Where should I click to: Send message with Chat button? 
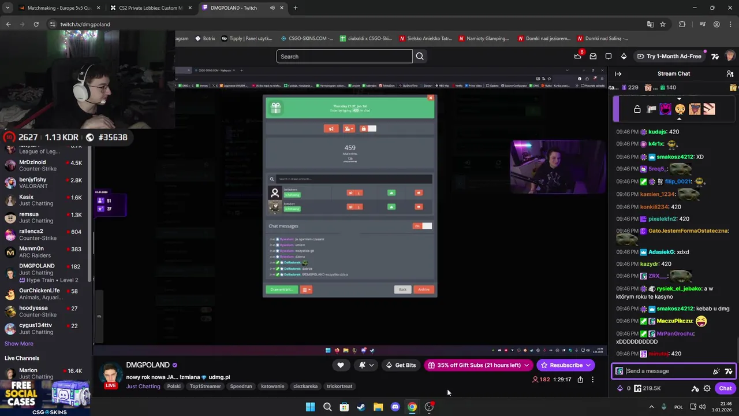pyautogui.click(x=725, y=388)
